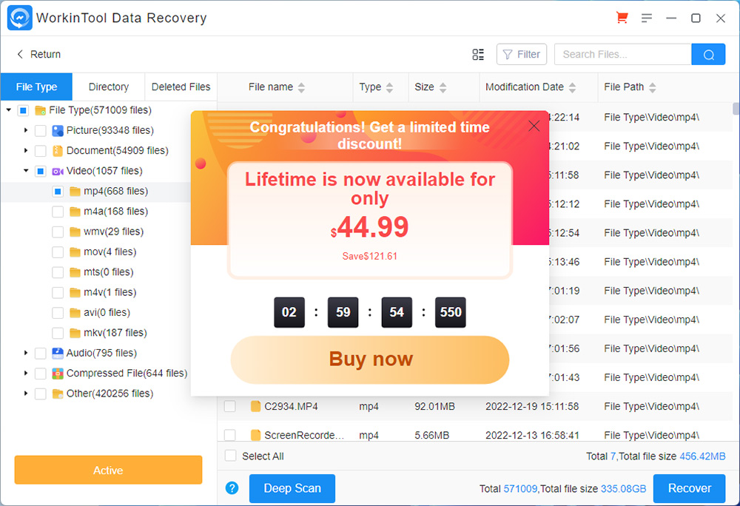Click the blue search magnifier button
740x506 pixels.
(x=708, y=54)
